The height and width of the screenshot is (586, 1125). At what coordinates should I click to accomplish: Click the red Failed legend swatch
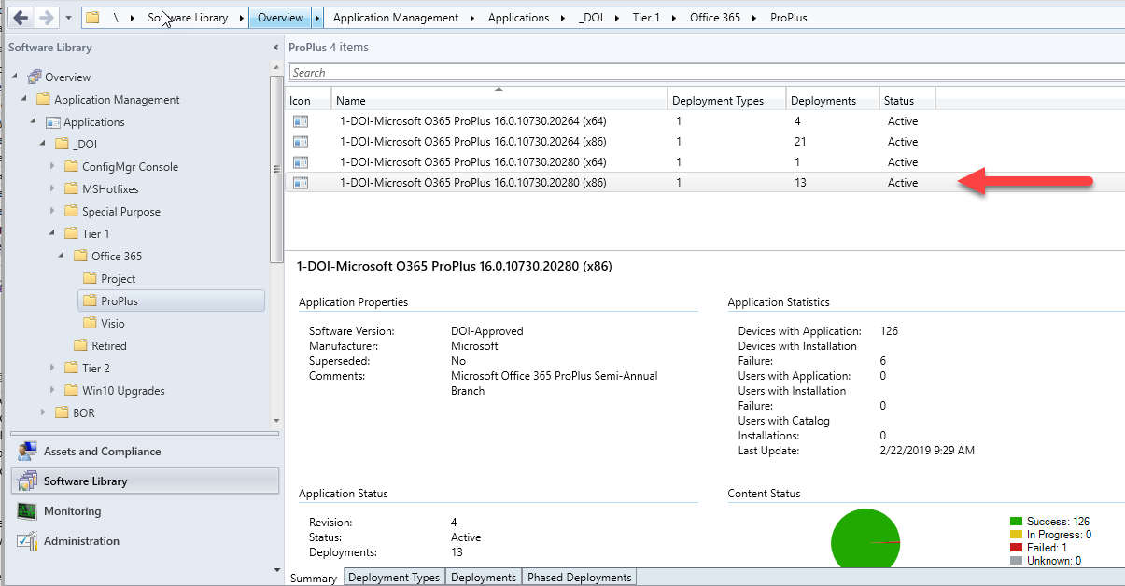pos(1016,548)
